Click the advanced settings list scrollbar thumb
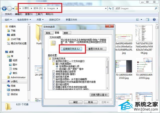Screen dimensions: 160x113 [x=107, y=67]
